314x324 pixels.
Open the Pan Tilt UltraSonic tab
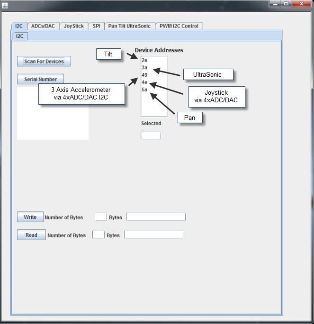(x=129, y=26)
